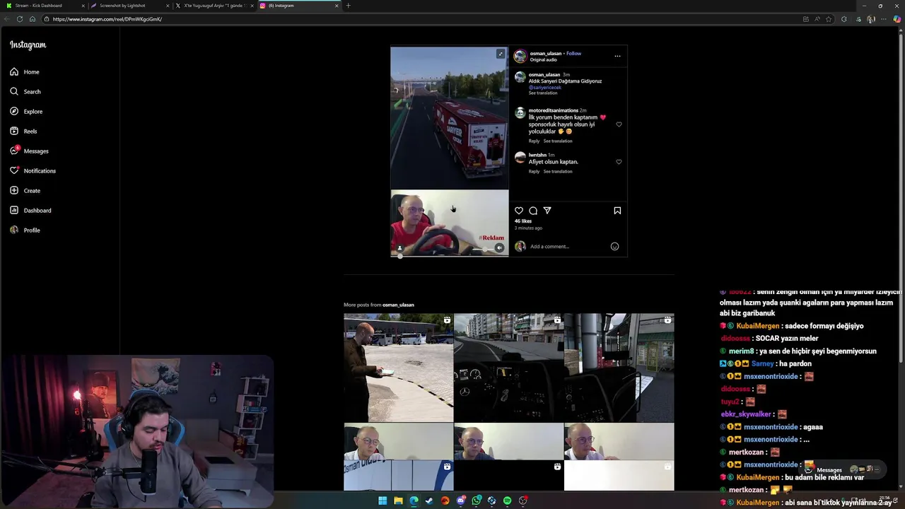Close the Screenshot by Lightshot tab
The height and width of the screenshot is (509, 905).
point(168,6)
